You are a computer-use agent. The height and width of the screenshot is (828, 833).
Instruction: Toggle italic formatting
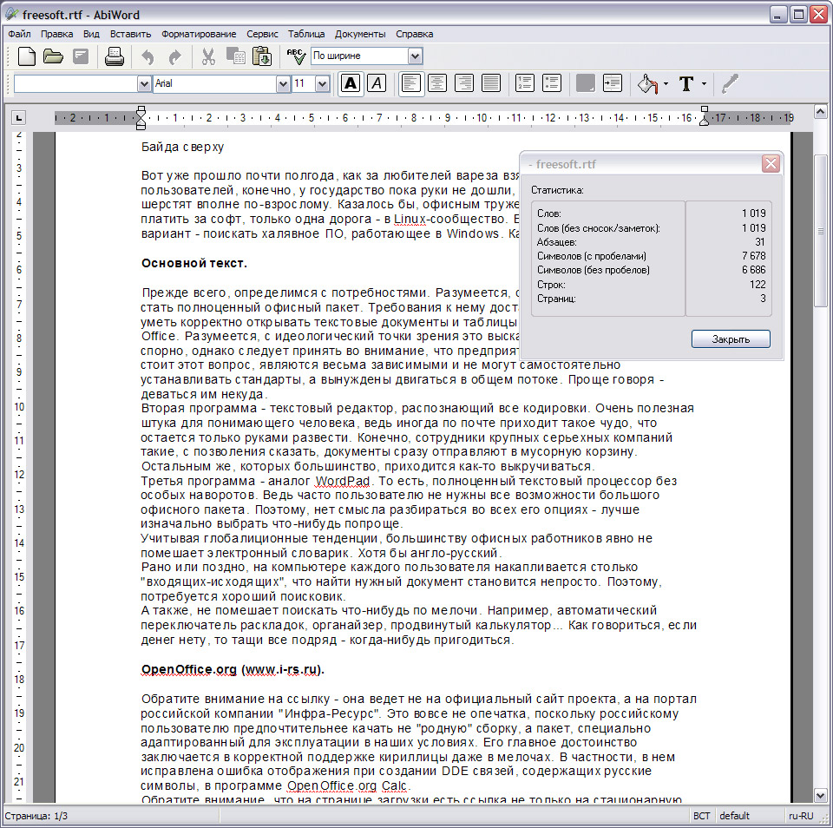(377, 83)
